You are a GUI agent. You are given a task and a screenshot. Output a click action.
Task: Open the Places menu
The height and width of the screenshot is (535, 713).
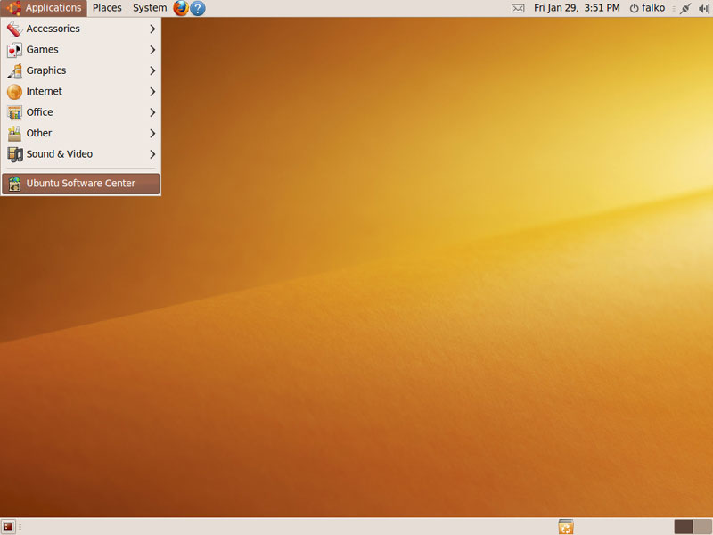pyautogui.click(x=107, y=8)
